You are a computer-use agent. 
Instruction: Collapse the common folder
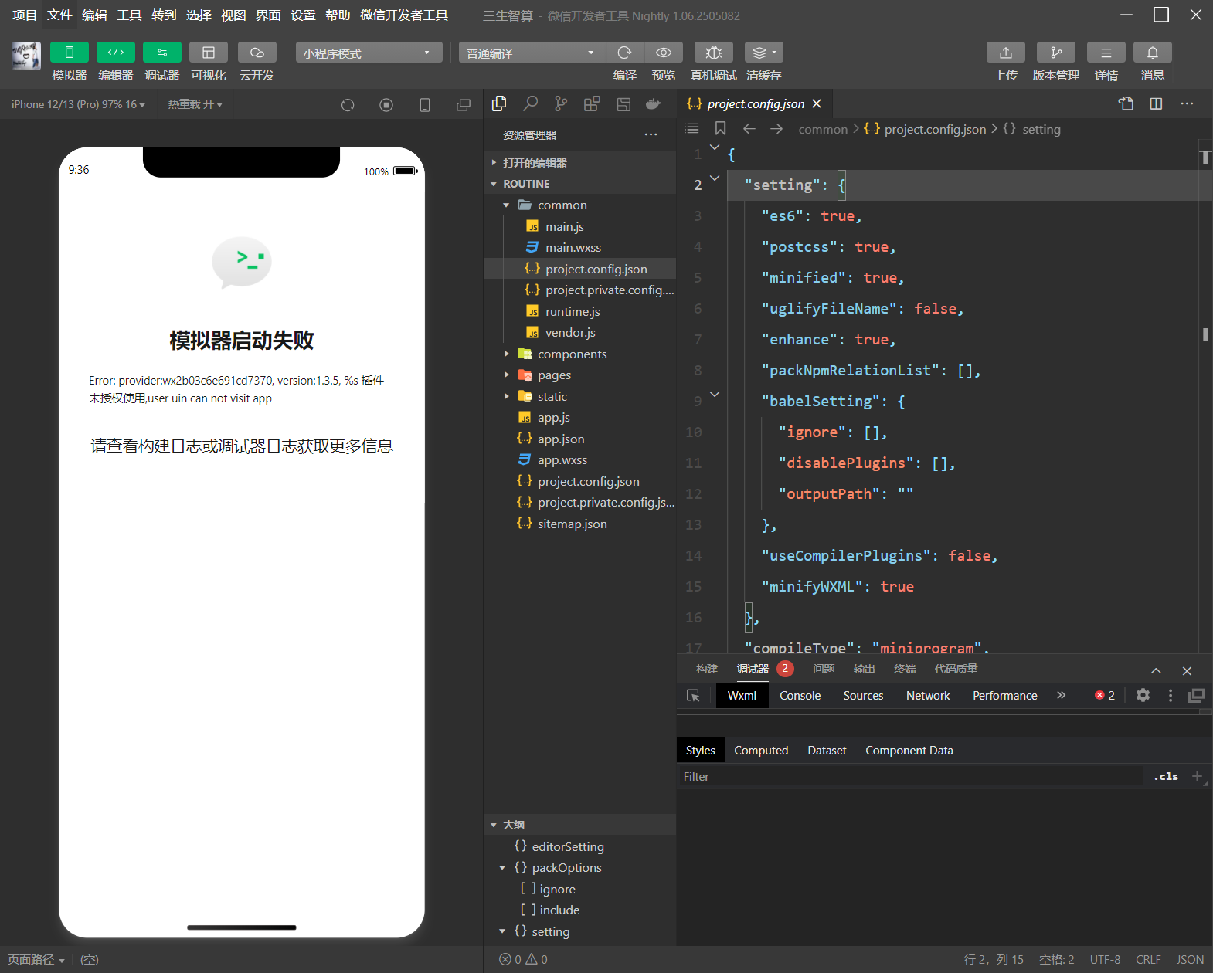[579, 205]
